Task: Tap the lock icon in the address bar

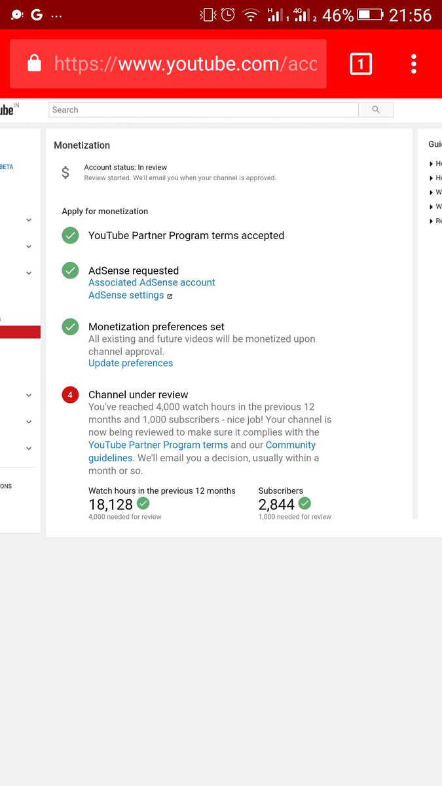Action: point(34,64)
